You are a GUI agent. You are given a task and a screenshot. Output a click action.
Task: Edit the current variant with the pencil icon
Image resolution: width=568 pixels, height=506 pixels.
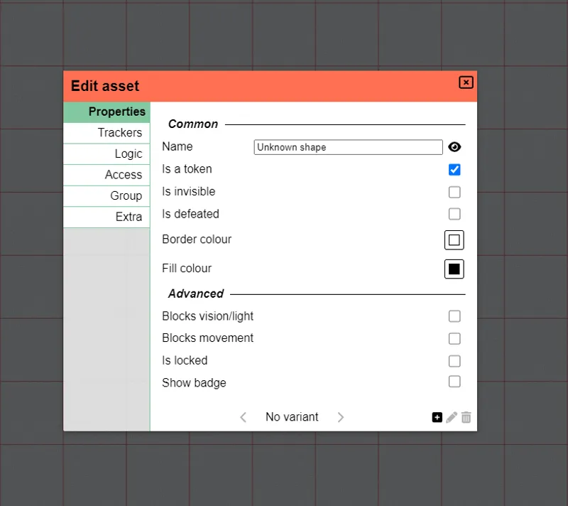(x=452, y=417)
